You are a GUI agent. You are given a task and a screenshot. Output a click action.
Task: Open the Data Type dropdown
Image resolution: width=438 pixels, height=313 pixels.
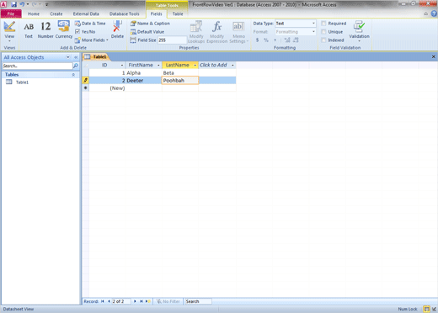(x=313, y=24)
